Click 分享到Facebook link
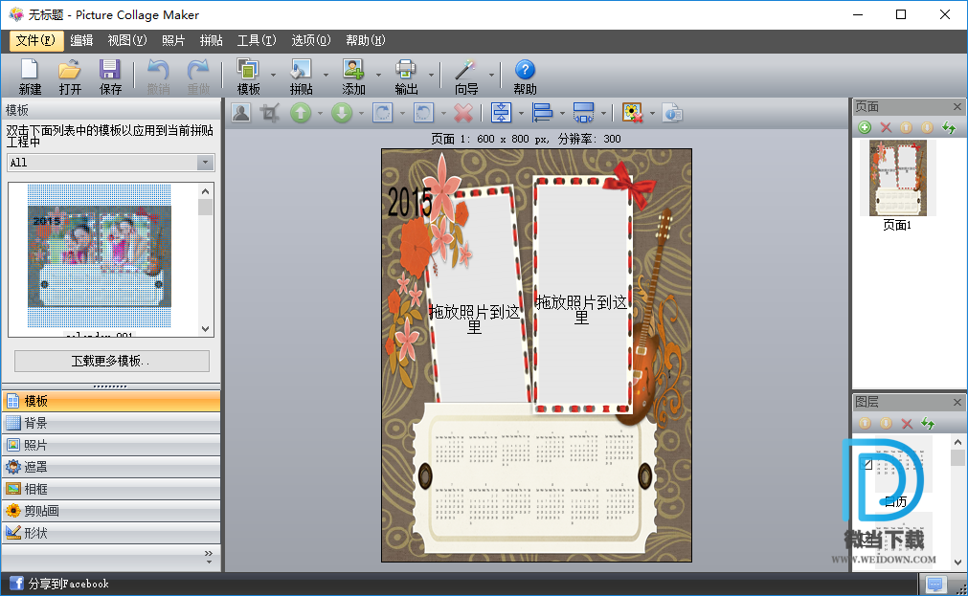This screenshot has height=596, width=968. click(69, 584)
